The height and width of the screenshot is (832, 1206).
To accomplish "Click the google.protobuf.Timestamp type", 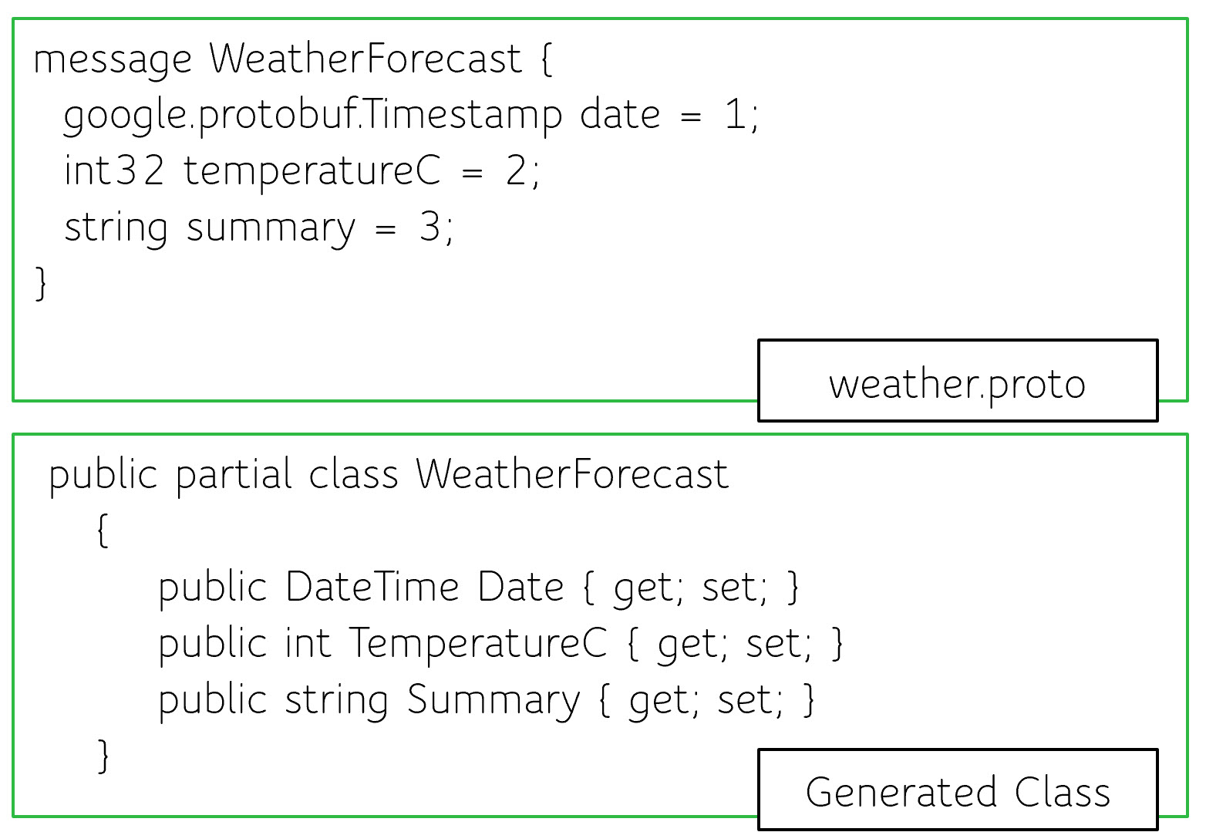I will [312, 116].
